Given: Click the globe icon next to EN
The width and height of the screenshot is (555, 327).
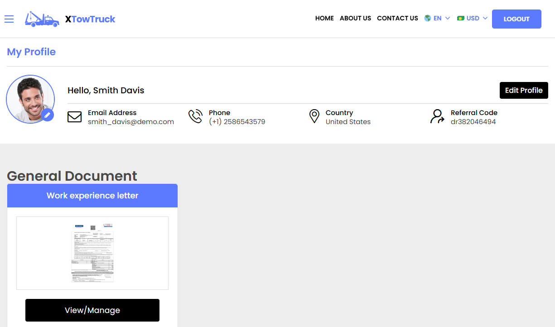Looking at the screenshot, I should tap(426, 18).
